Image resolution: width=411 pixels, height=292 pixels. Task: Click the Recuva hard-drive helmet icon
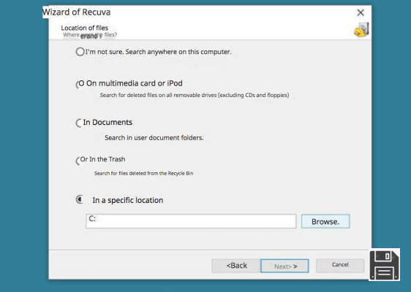coord(361,30)
